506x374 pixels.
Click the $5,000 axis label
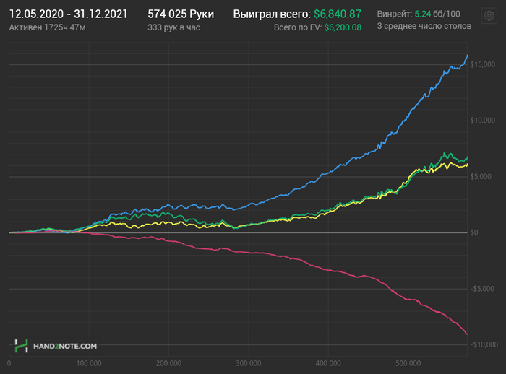[481, 176]
